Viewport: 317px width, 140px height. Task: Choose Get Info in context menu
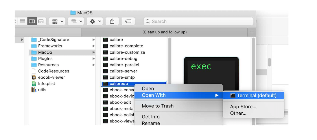(x=178, y=117)
